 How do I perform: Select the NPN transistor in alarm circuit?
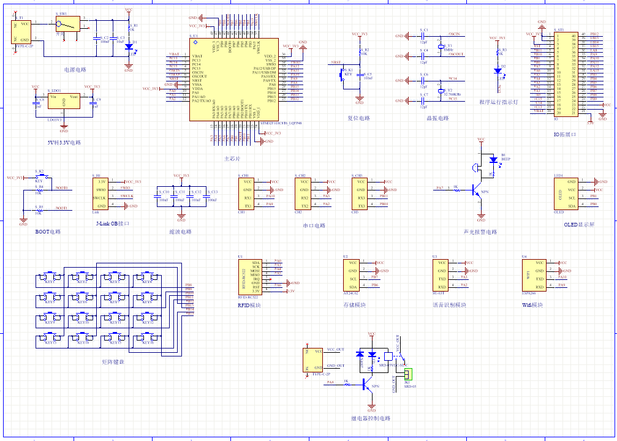(x=477, y=192)
